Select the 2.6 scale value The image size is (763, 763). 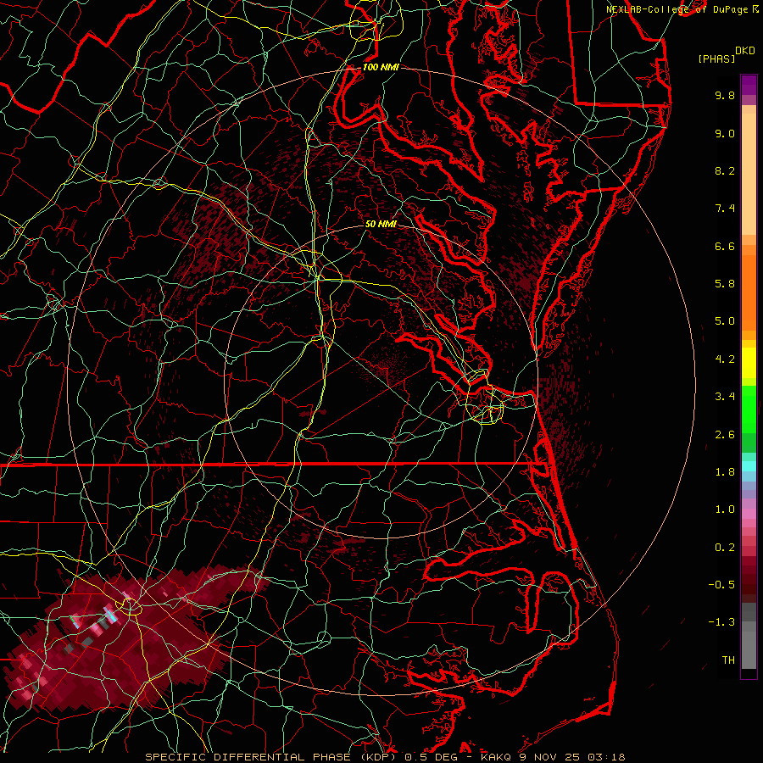(x=725, y=435)
